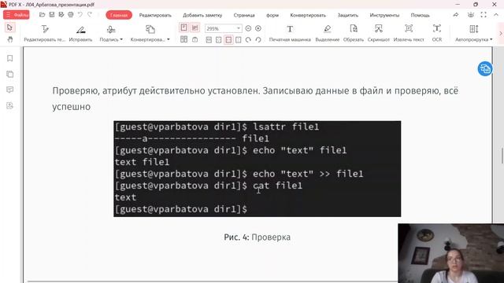This screenshot has height=283, width=504.
Task: Collapse the ribbon with the chevron
Action: pyautogui.click(x=496, y=15)
